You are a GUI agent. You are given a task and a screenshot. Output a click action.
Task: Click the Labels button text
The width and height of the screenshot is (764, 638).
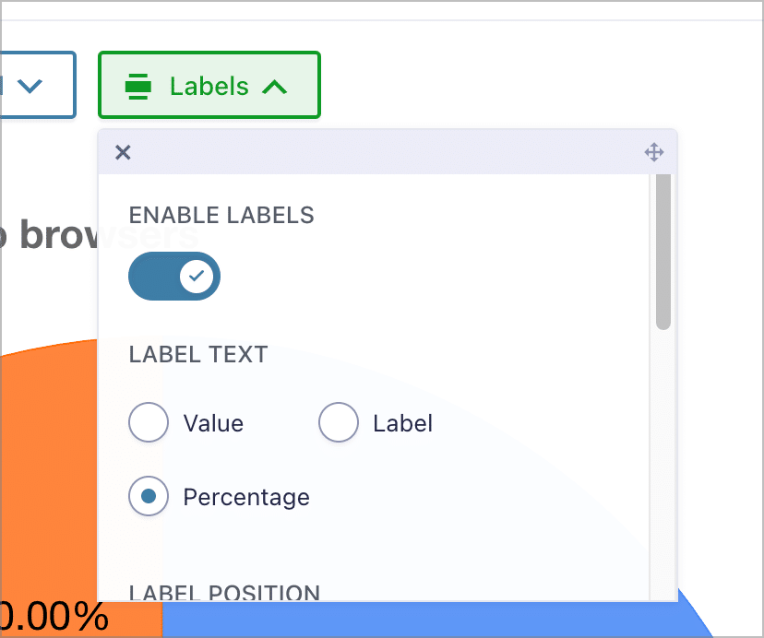[209, 86]
